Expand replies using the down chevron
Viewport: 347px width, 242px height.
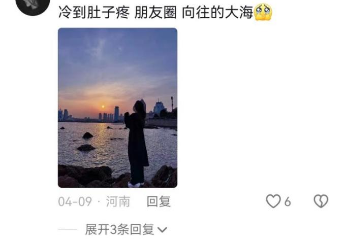click(163, 230)
